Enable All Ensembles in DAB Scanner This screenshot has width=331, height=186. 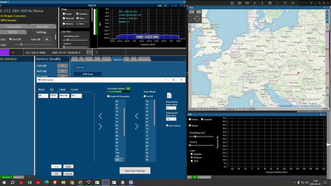[108, 96]
